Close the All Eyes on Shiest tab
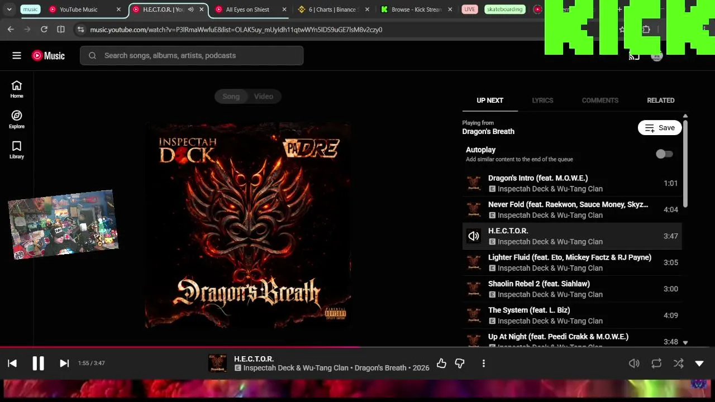 (x=284, y=9)
